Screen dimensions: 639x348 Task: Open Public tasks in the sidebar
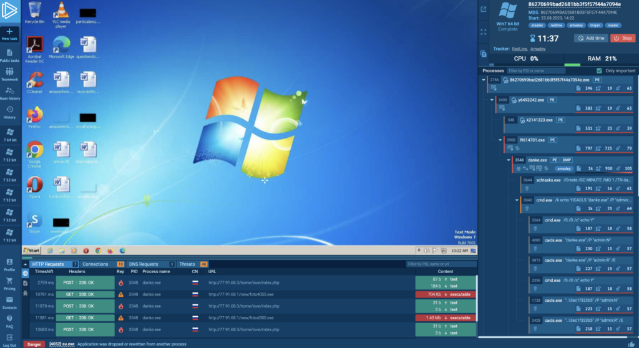click(x=10, y=54)
